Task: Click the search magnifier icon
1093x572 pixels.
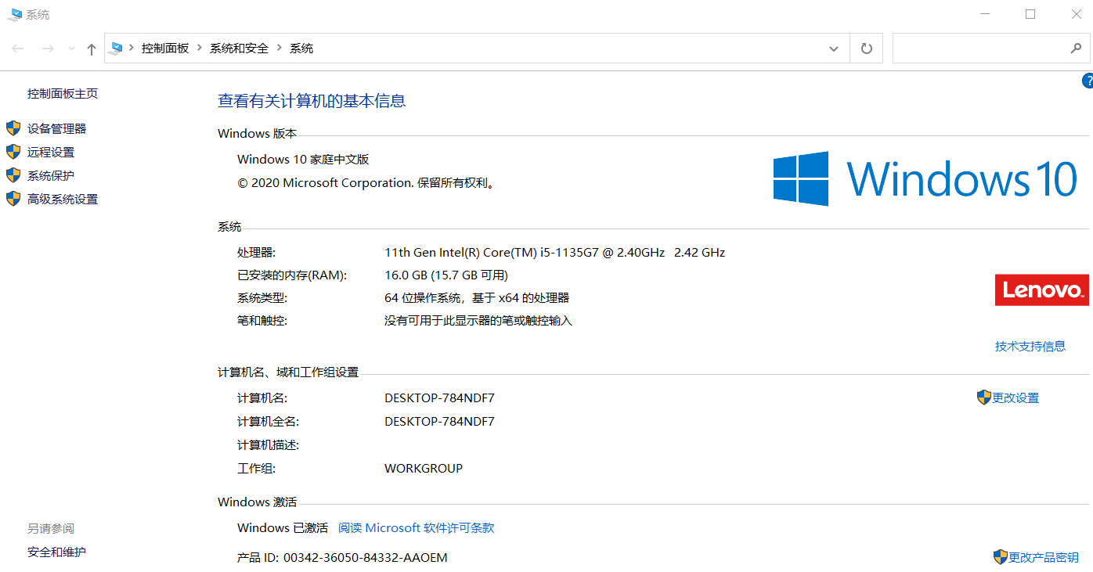Action: click(x=1077, y=48)
